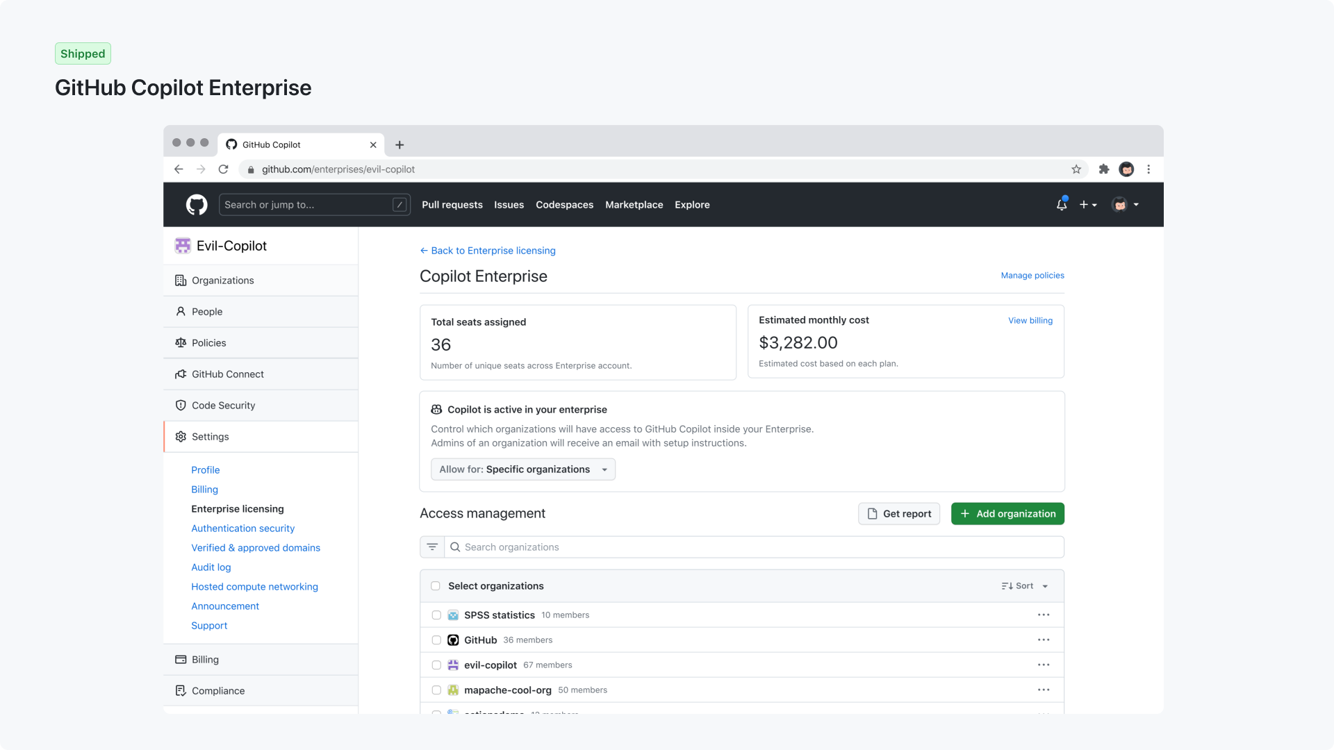Select the People section in sidebar
Viewport: 1334px width, 750px height.
pyautogui.click(x=206, y=311)
